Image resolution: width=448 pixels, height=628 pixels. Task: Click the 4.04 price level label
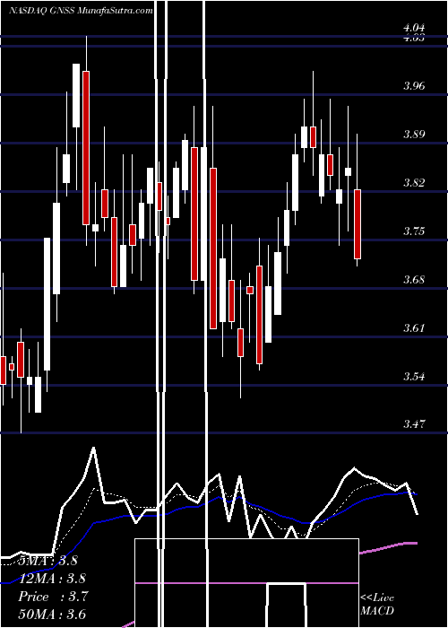click(x=414, y=28)
